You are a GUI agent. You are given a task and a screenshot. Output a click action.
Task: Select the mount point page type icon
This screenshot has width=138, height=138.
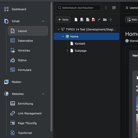pyautogui.click(x=93, y=20)
